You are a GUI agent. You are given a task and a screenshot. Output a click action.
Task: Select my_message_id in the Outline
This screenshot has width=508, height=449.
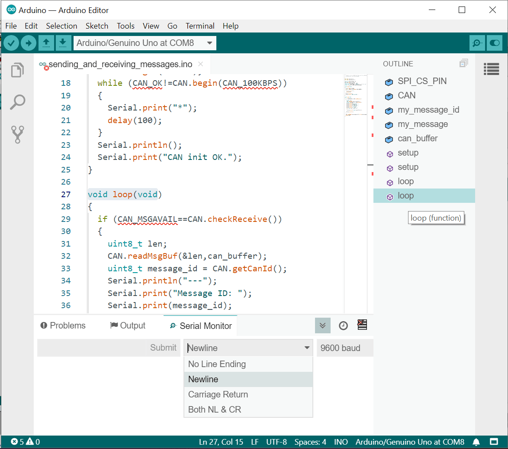[424, 110]
